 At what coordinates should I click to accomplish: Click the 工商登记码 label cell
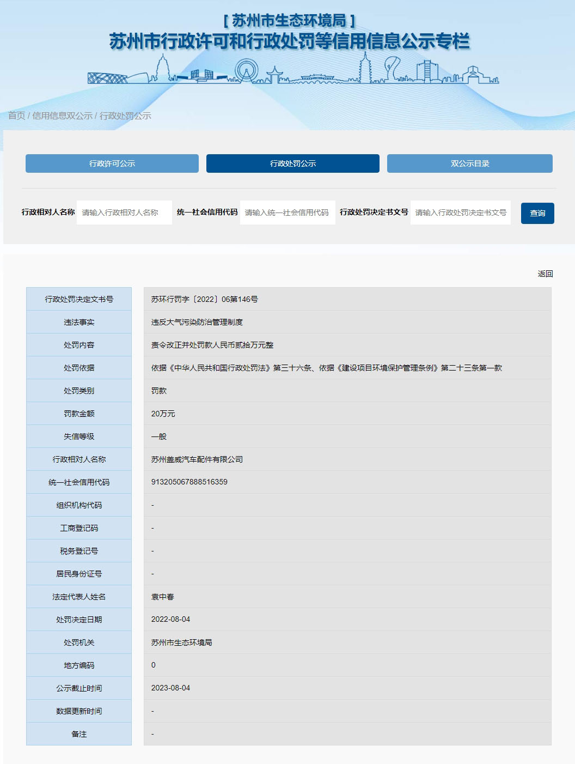click(79, 528)
